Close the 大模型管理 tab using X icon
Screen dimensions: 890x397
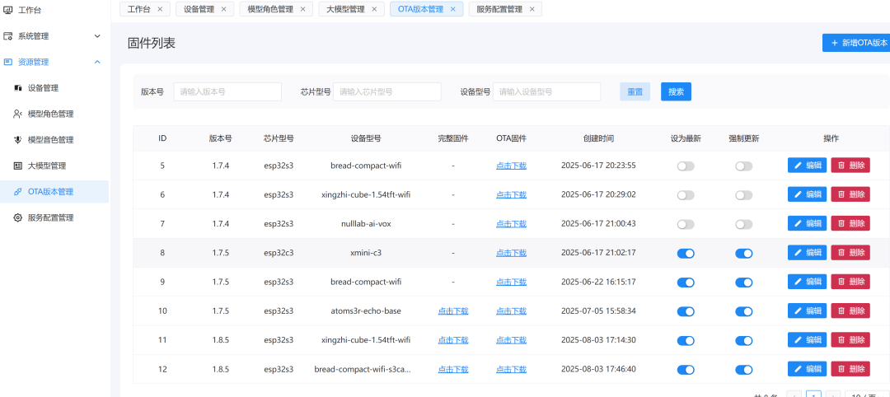pyautogui.click(x=374, y=10)
